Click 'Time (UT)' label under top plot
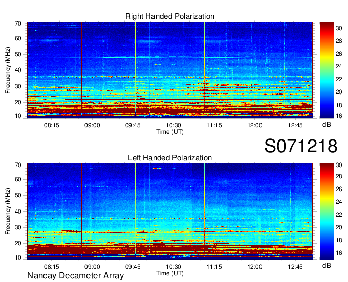This screenshot has width=348, height=282. tap(170, 132)
